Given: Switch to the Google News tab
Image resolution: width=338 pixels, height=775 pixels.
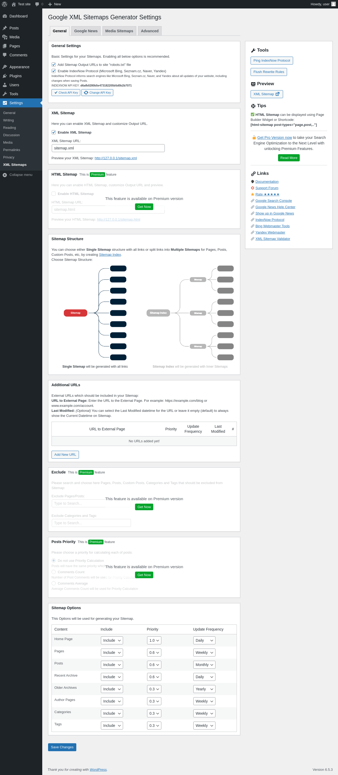Looking at the screenshot, I should click(86, 31).
